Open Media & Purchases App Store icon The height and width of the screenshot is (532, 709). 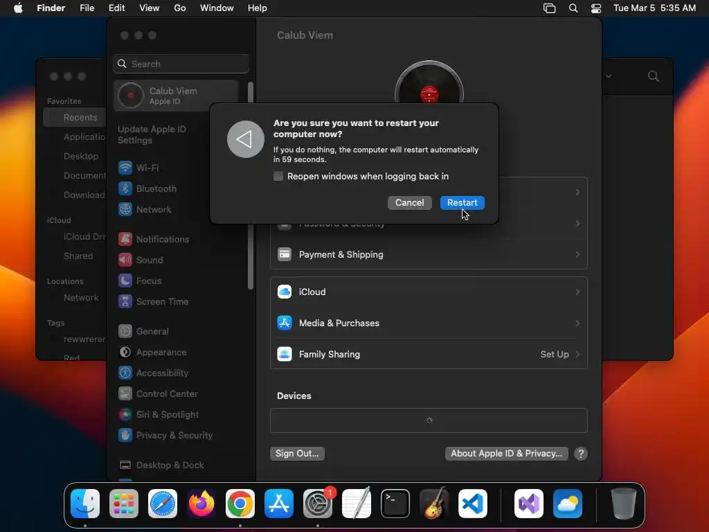pos(285,323)
